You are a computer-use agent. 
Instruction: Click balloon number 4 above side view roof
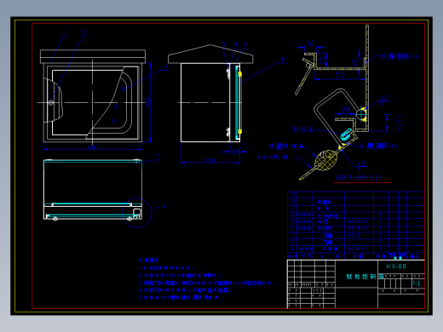[x=236, y=44]
